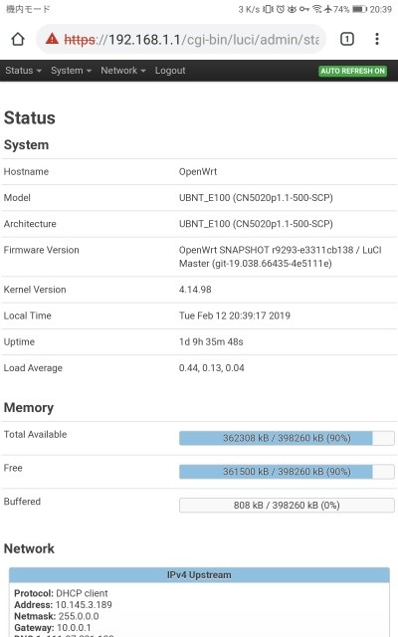Viewport: 398px width, 637px height.
Task: Tap the alarm clock status icon
Action: click(x=281, y=9)
